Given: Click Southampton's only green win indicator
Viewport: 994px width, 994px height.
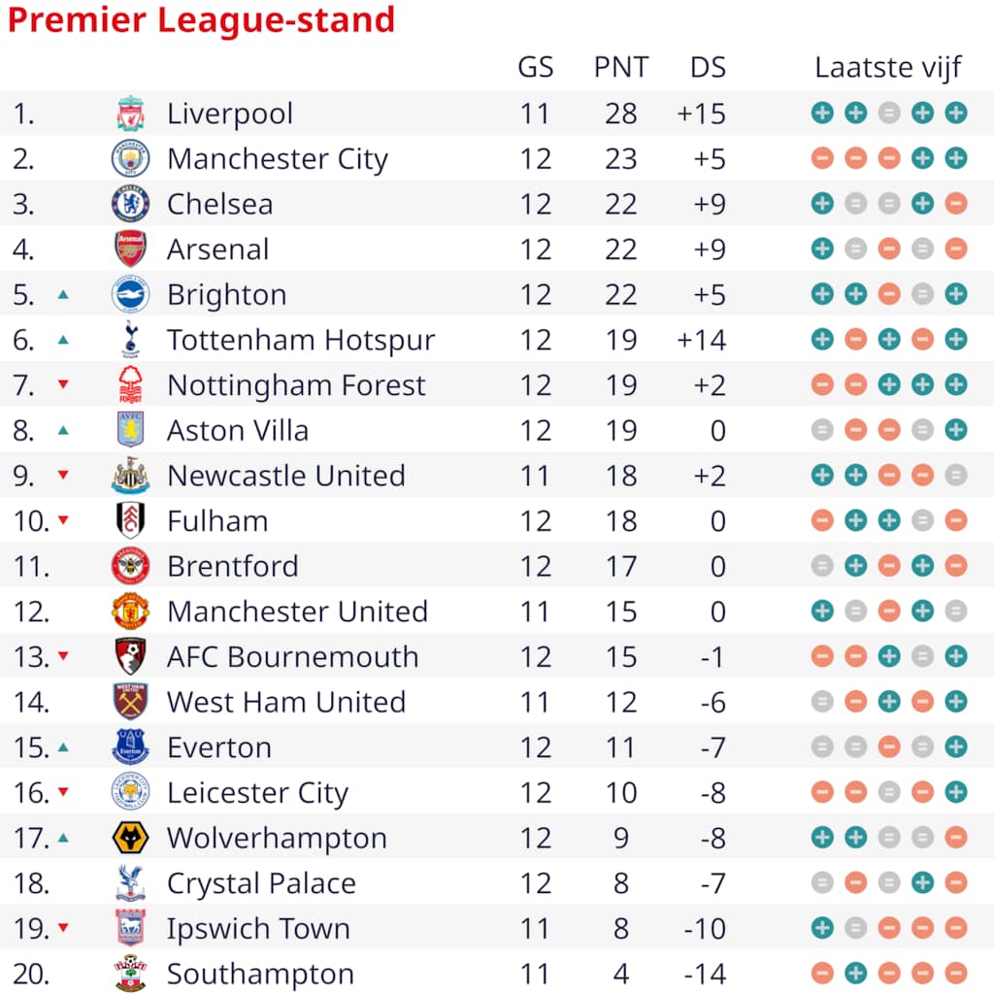Looking at the screenshot, I should click(856, 973).
